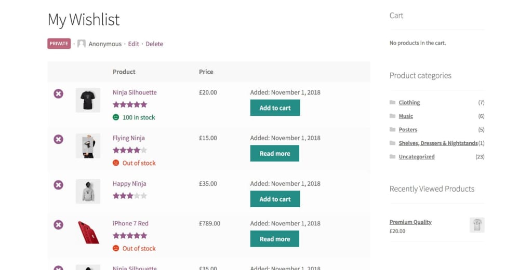The image size is (532, 270).
Task: Click the 100 in stock text
Action: click(x=139, y=117)
